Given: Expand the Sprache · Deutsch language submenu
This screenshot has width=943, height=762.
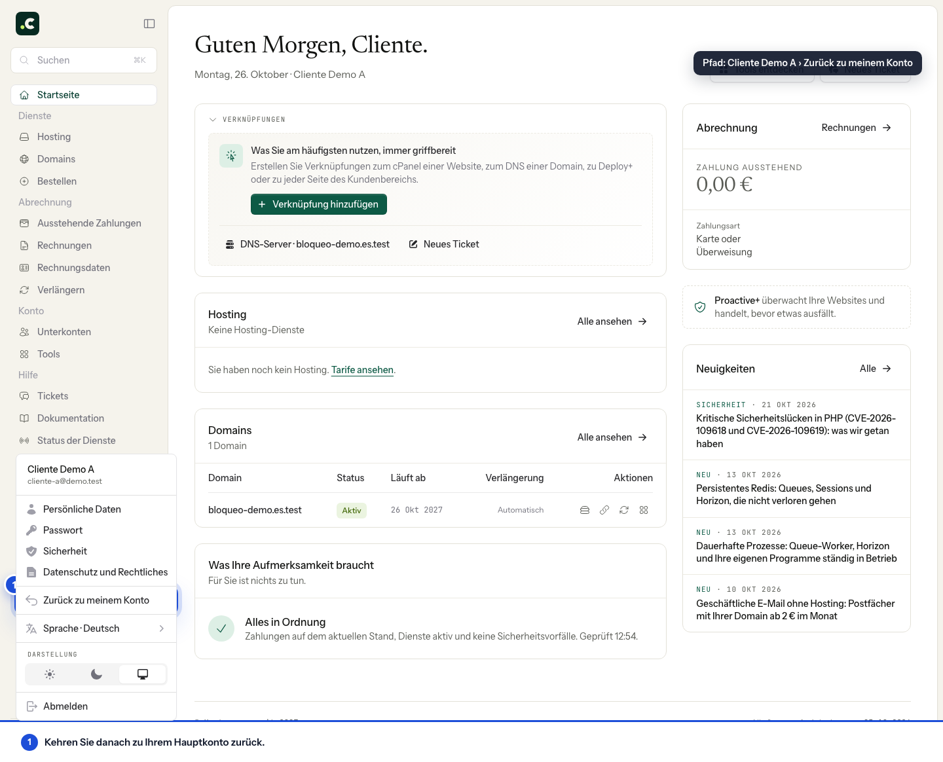Looking at the screenshot, I should pyautogui.click(x=96, y=628).
